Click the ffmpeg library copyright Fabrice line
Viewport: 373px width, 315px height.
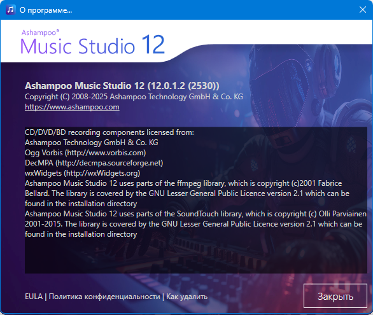(183, 183)
